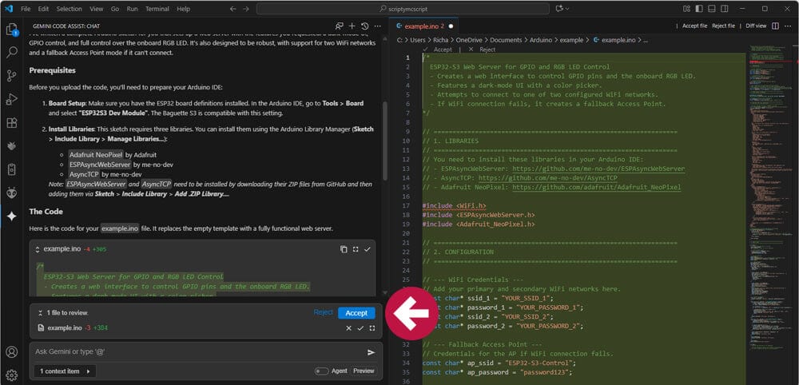Copy the example.ino code block
The image size is (799, 385).
pyautogui.click(x=344, y=249)
